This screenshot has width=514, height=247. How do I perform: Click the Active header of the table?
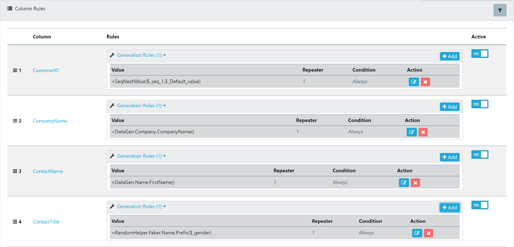(x=479, y=37)
